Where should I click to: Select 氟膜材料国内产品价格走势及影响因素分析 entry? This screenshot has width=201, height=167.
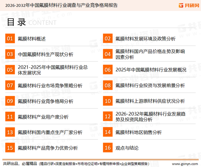tap(150, 54)
